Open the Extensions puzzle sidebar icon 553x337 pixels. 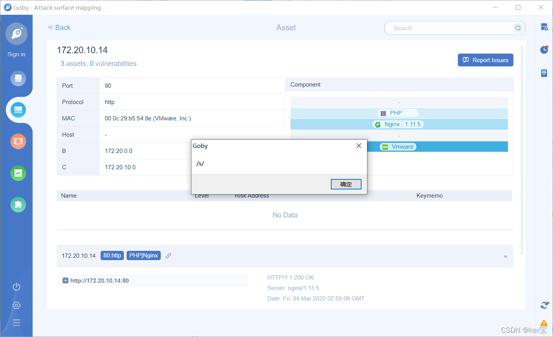[18, 204]
